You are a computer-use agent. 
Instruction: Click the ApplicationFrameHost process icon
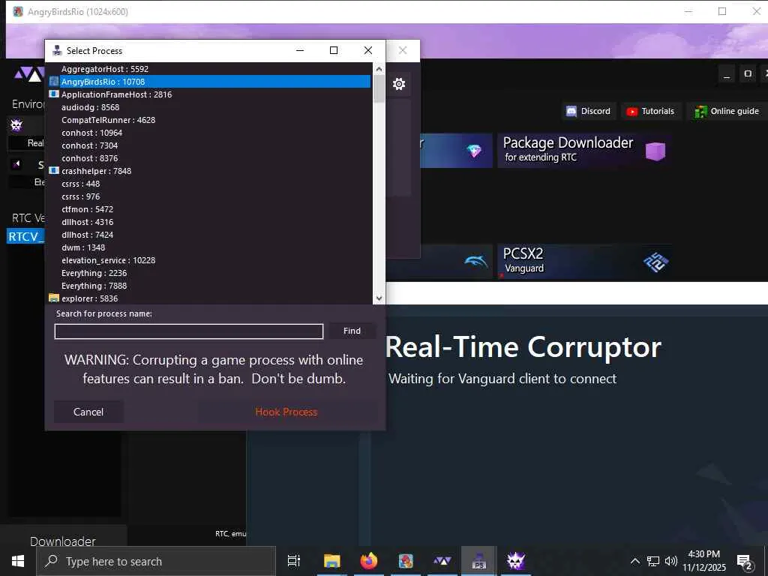(54, 94)
